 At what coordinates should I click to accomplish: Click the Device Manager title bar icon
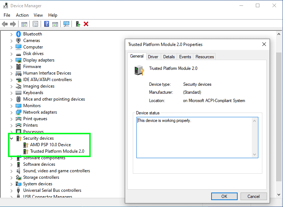point(5,6)
